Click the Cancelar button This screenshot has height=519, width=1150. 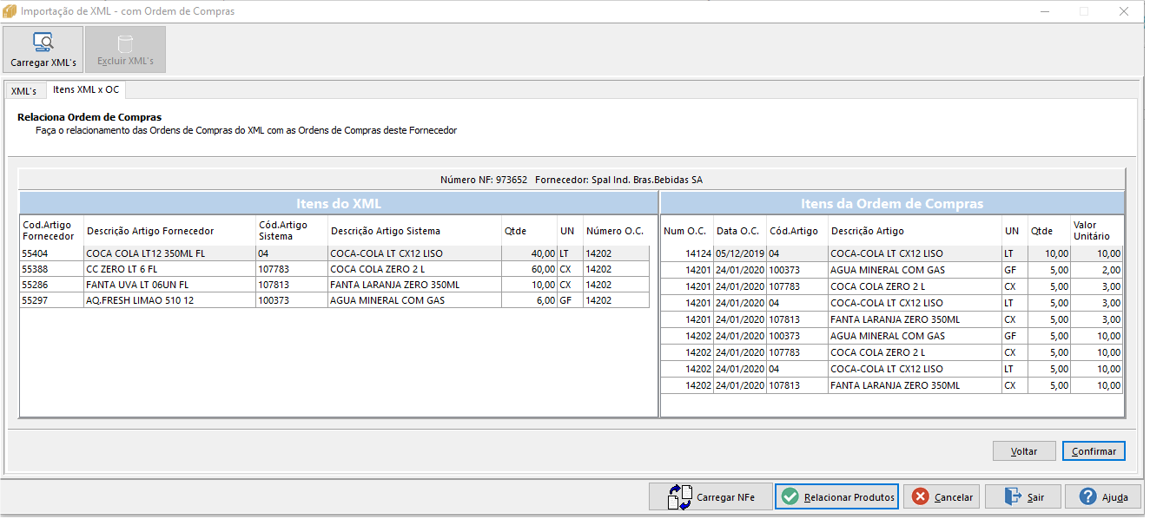tap(942, 497)
